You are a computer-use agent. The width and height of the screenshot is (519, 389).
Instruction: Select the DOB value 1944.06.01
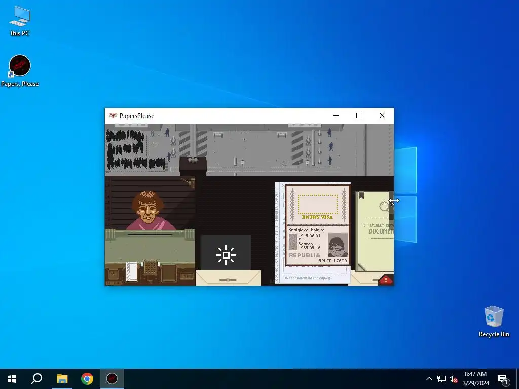point(309,236)
